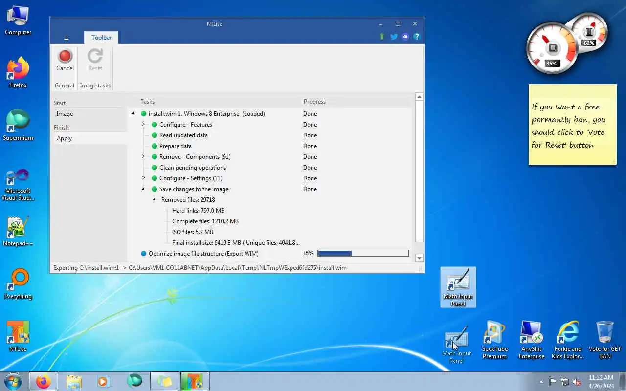The image size is (626, 391).
Task: Click the blue help question mark icon
Action: point(417,37)
